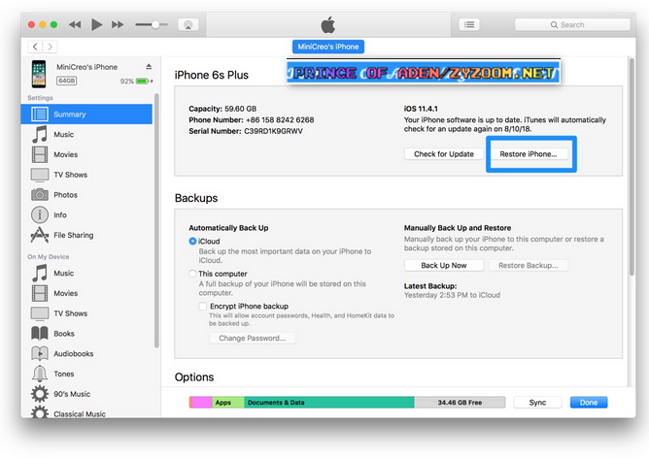Click Change Password...
The height and width of the screenshot is (458, 649).
pyautogui.click(x=253, y=338)
